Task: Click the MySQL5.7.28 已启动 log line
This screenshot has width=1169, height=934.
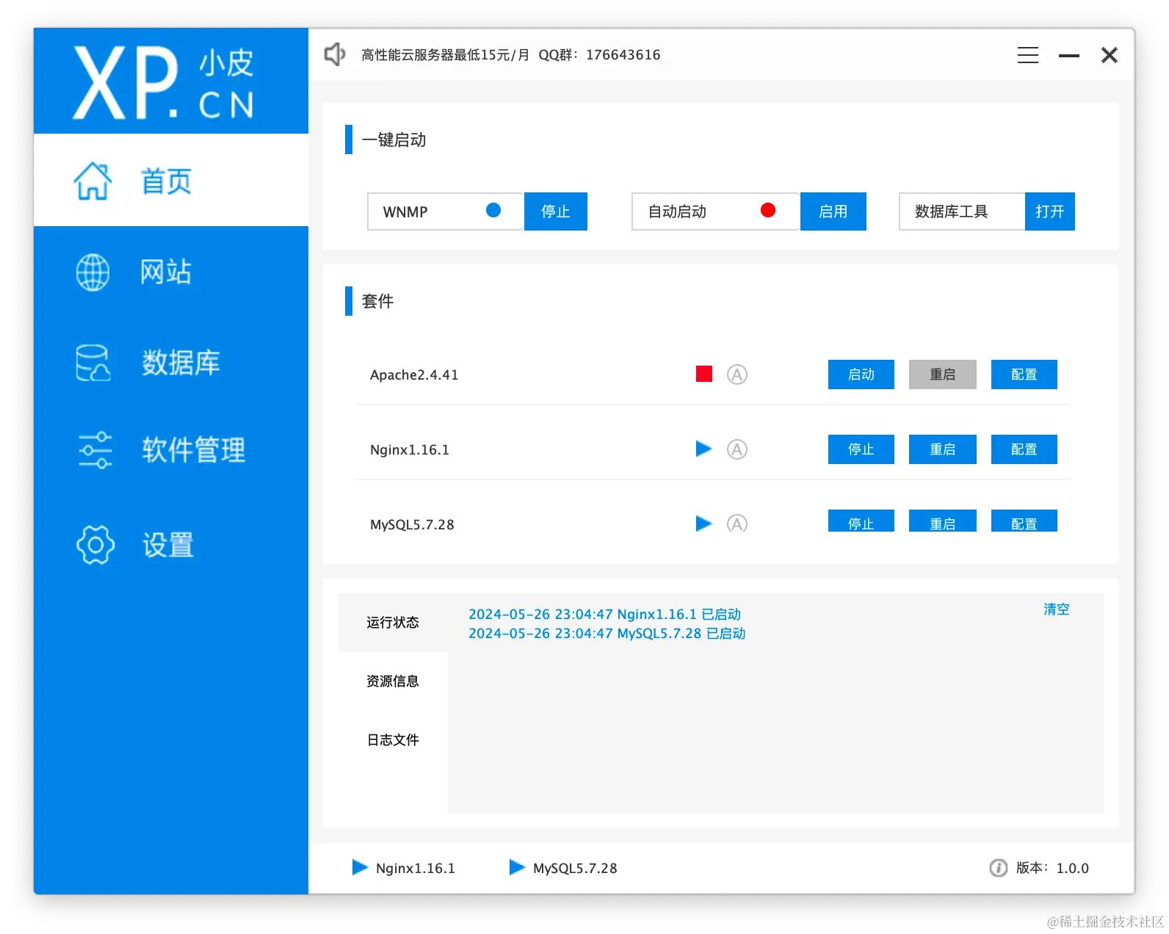Action: [607, 634]
